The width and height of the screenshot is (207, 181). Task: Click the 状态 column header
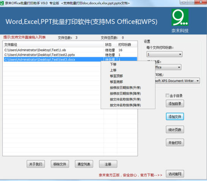tap(110, 45)
